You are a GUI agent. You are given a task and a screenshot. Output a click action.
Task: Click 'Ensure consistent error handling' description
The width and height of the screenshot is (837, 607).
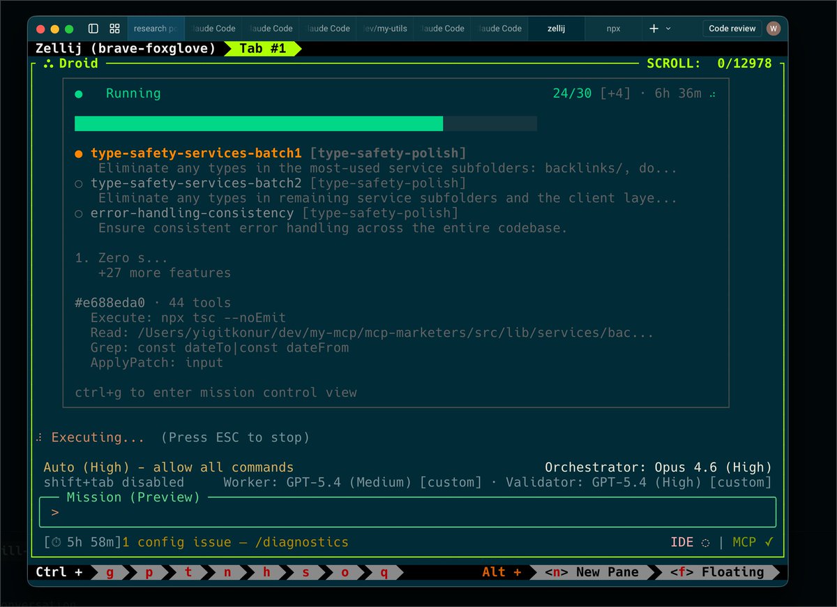333,228
